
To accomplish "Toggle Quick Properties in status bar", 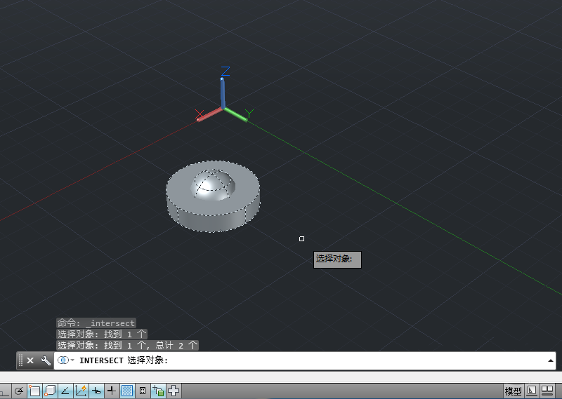I will point(143,391).
